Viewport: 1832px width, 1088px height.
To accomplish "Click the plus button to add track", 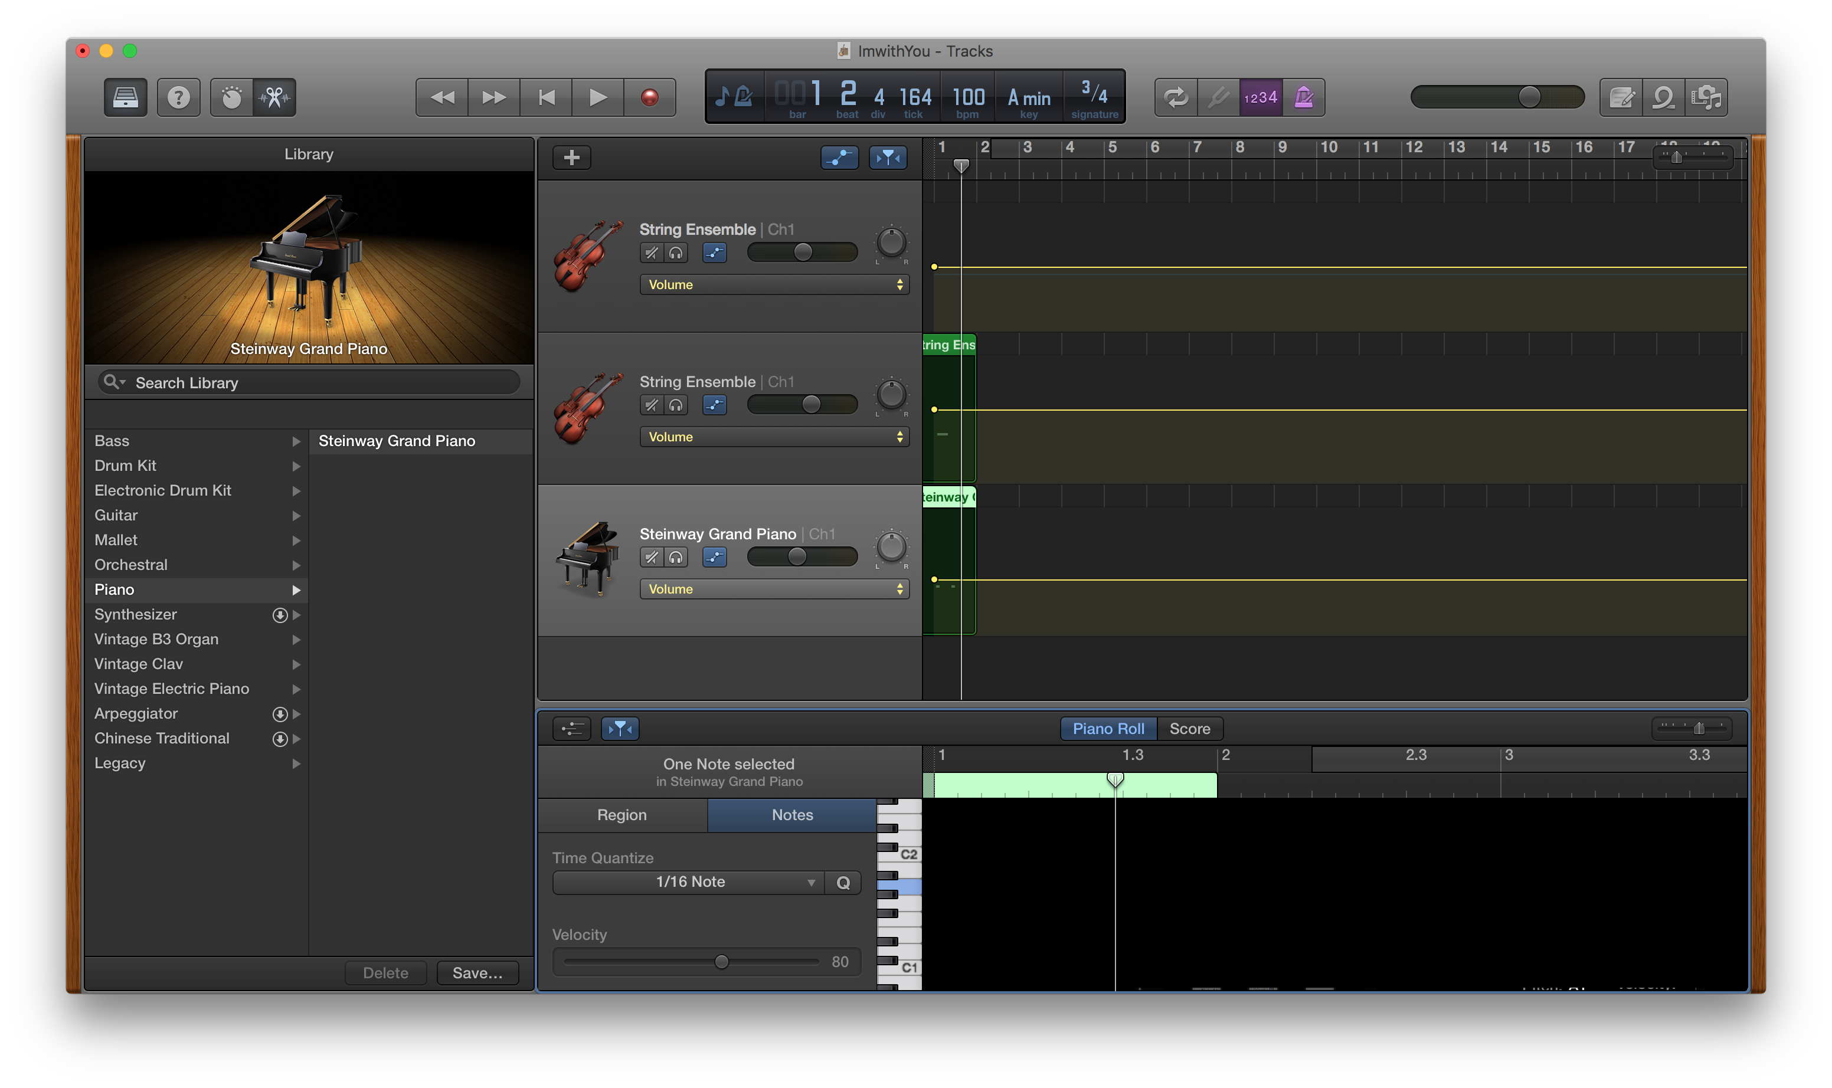I will pos(571,158).
